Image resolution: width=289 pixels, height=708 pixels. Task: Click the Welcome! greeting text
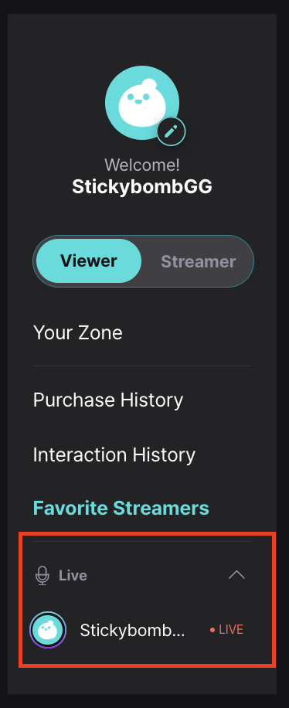142,165
